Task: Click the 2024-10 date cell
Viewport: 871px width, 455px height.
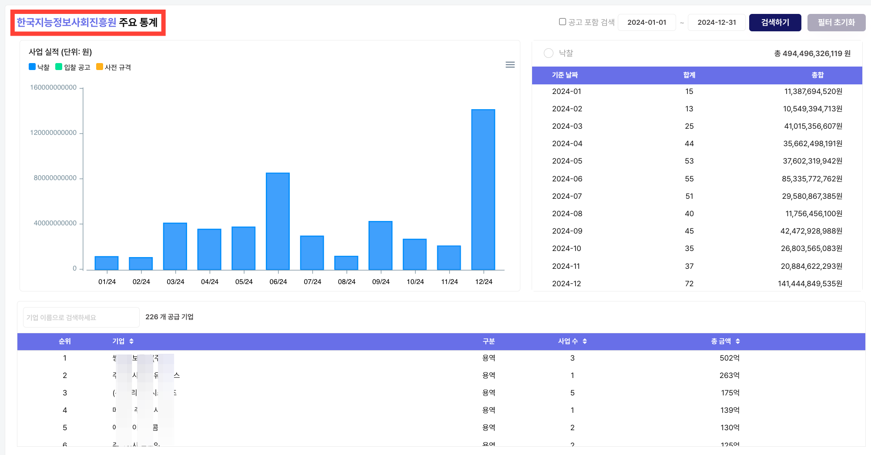Action: coord(566,248)
